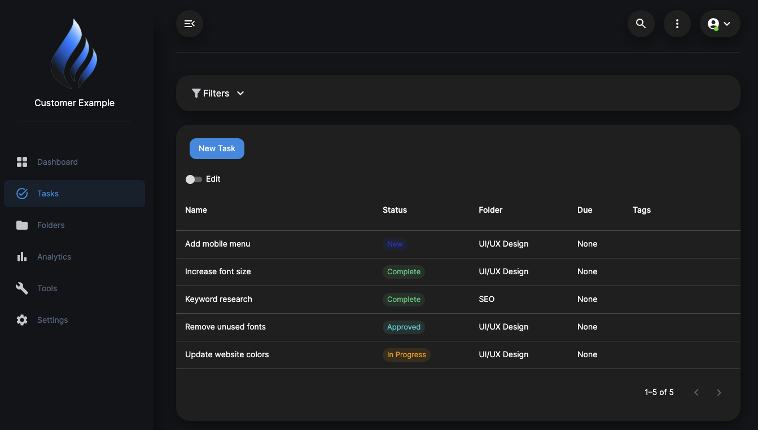This screenshot has width=758, height=430.
Task: Click Complete badge for Keyword research
Action: coord(404,299)
